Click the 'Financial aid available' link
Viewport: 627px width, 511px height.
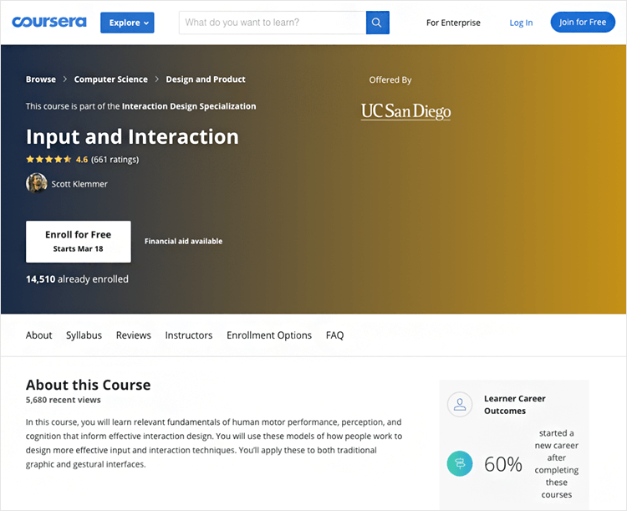click(184, 241)
